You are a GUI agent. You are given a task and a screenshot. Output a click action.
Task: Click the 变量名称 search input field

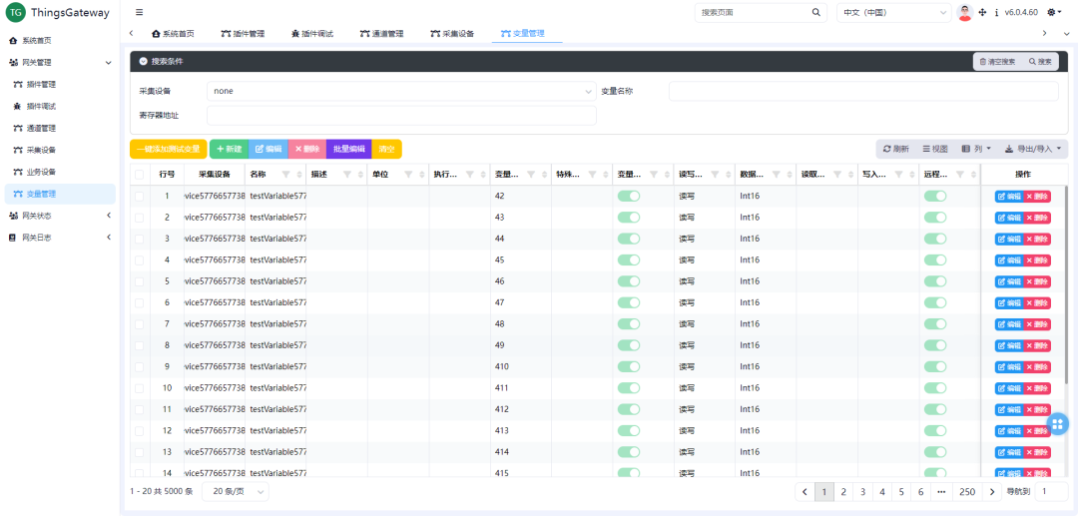point(862,92)
